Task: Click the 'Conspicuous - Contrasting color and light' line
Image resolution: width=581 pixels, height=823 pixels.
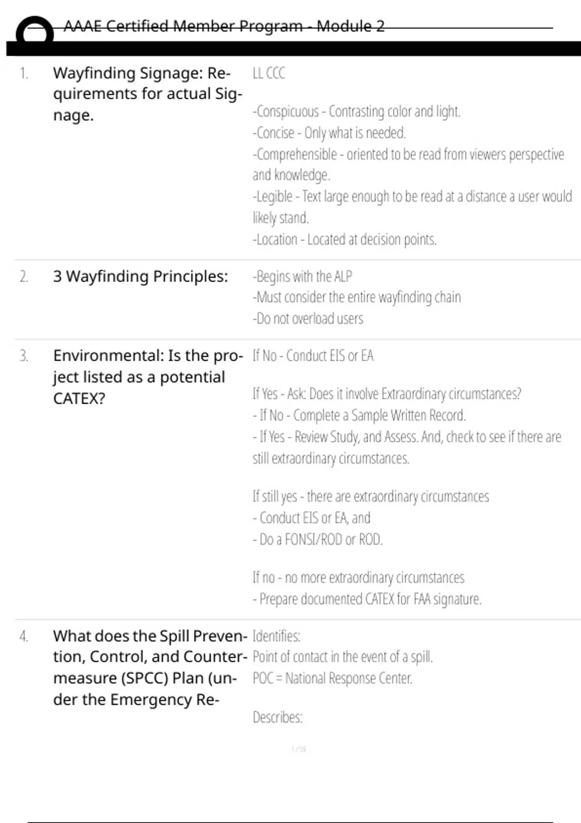Action: click(x=356, y=111)
